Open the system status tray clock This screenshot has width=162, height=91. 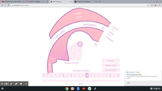click(x=159, y=88)
